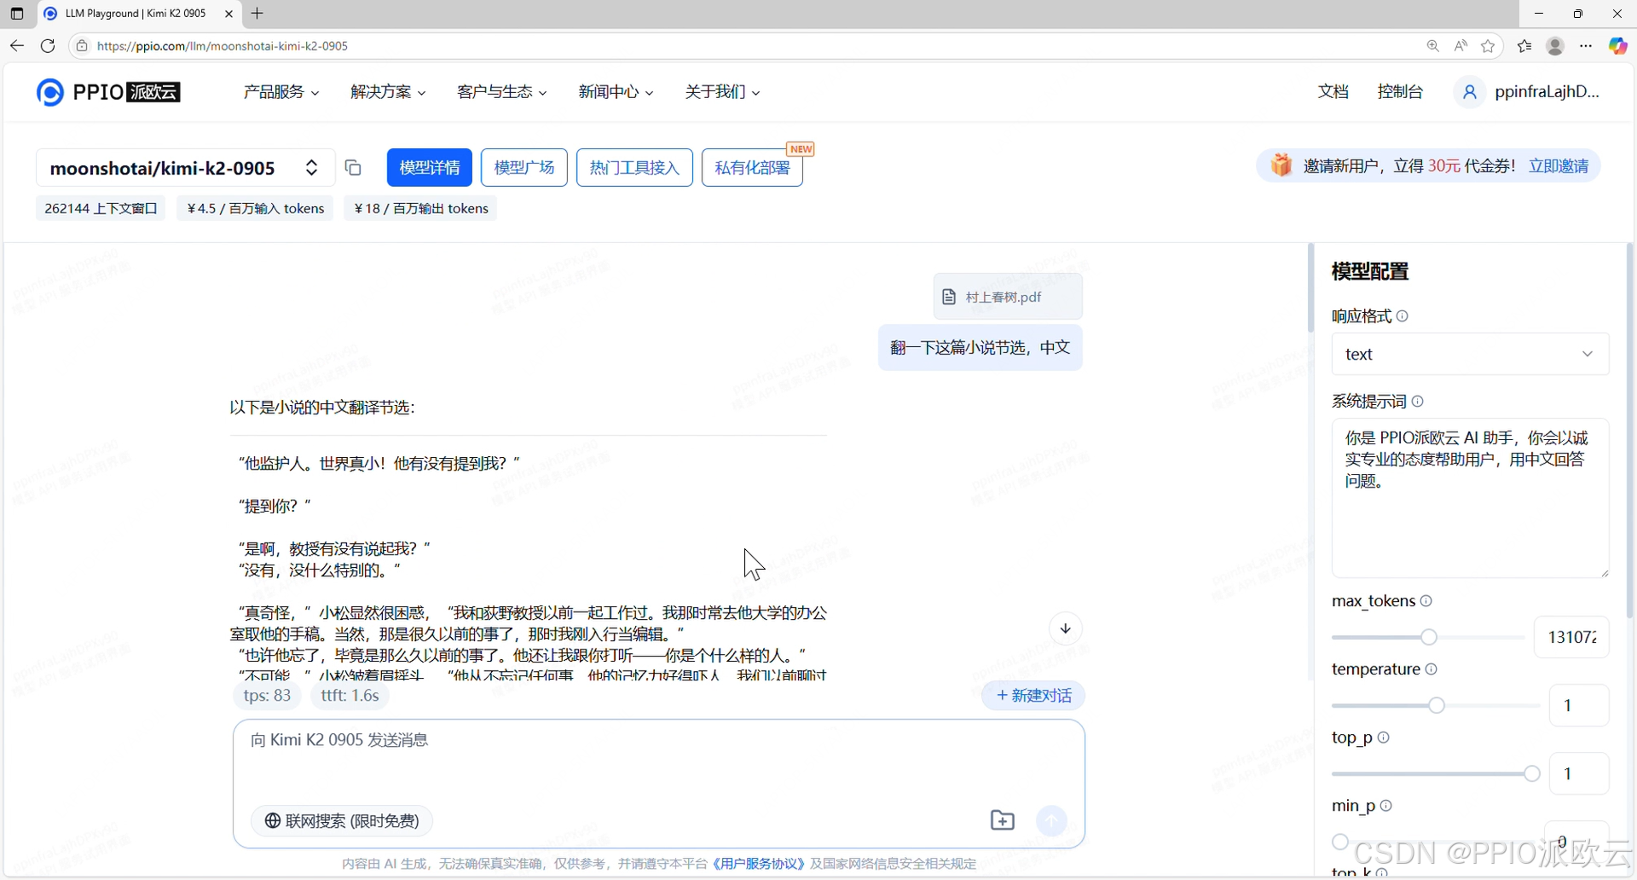The image size is (1637, 880).
Task: Click the gift box invitation icon
Action: click(x=1281, y=165)
